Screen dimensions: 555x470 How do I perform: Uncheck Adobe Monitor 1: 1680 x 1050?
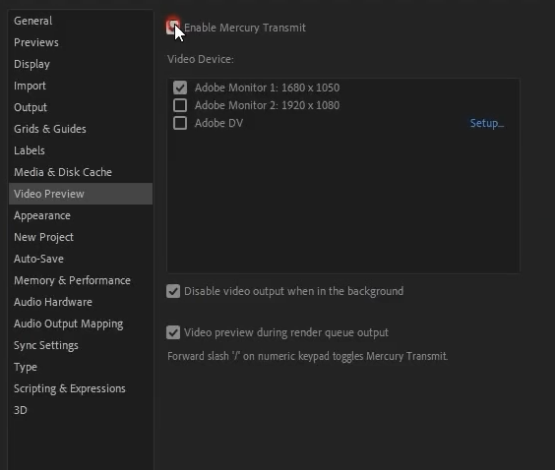point(180,88)
